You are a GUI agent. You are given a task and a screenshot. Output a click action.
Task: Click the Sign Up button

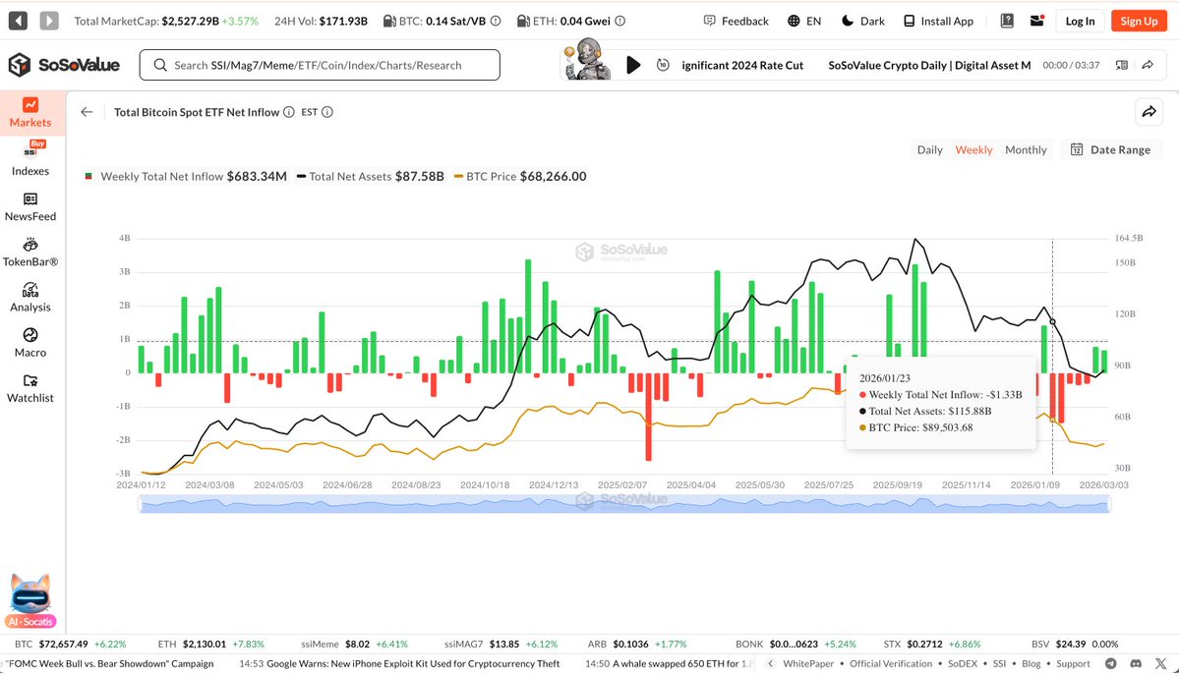1138,20
